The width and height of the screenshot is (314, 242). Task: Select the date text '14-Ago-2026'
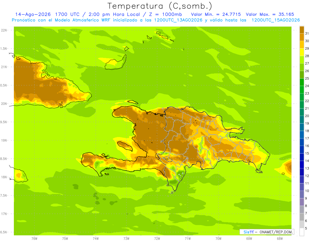pyautogui.click(x=32, y=14)
